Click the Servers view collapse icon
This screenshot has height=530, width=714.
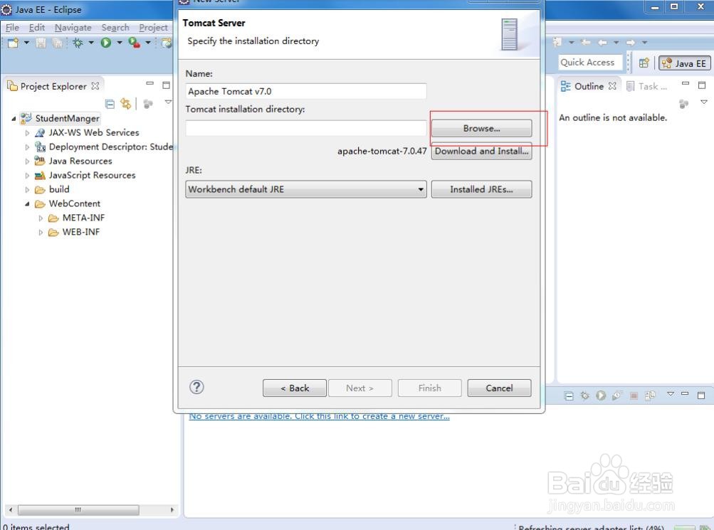pos(569,396)
